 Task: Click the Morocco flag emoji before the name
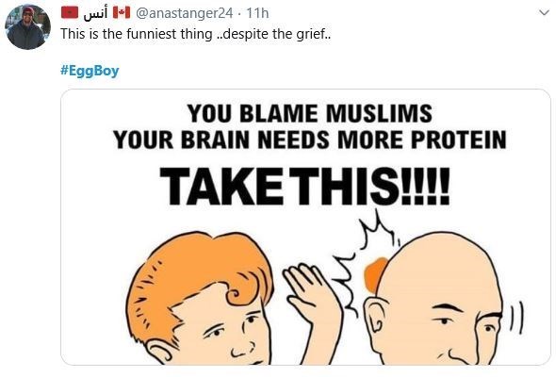(70, 13)
